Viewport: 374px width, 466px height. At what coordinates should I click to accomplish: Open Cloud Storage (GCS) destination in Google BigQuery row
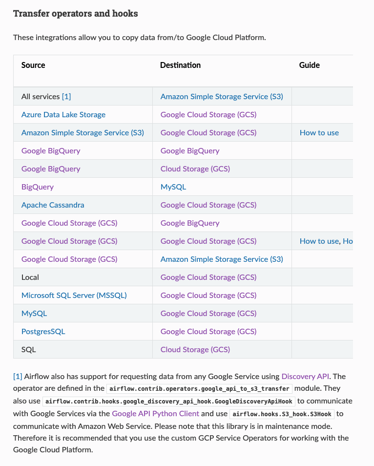[195, 169]
